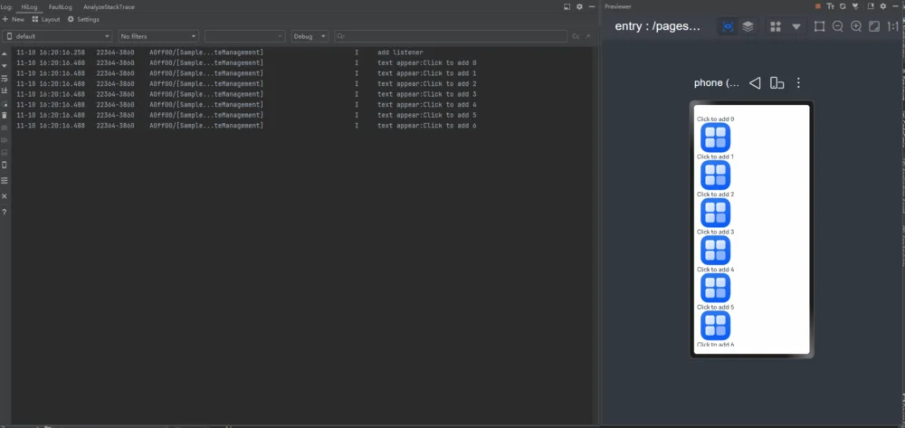Click the down arrow in log sidebar
Screen dimensions: 905x428
5,66
